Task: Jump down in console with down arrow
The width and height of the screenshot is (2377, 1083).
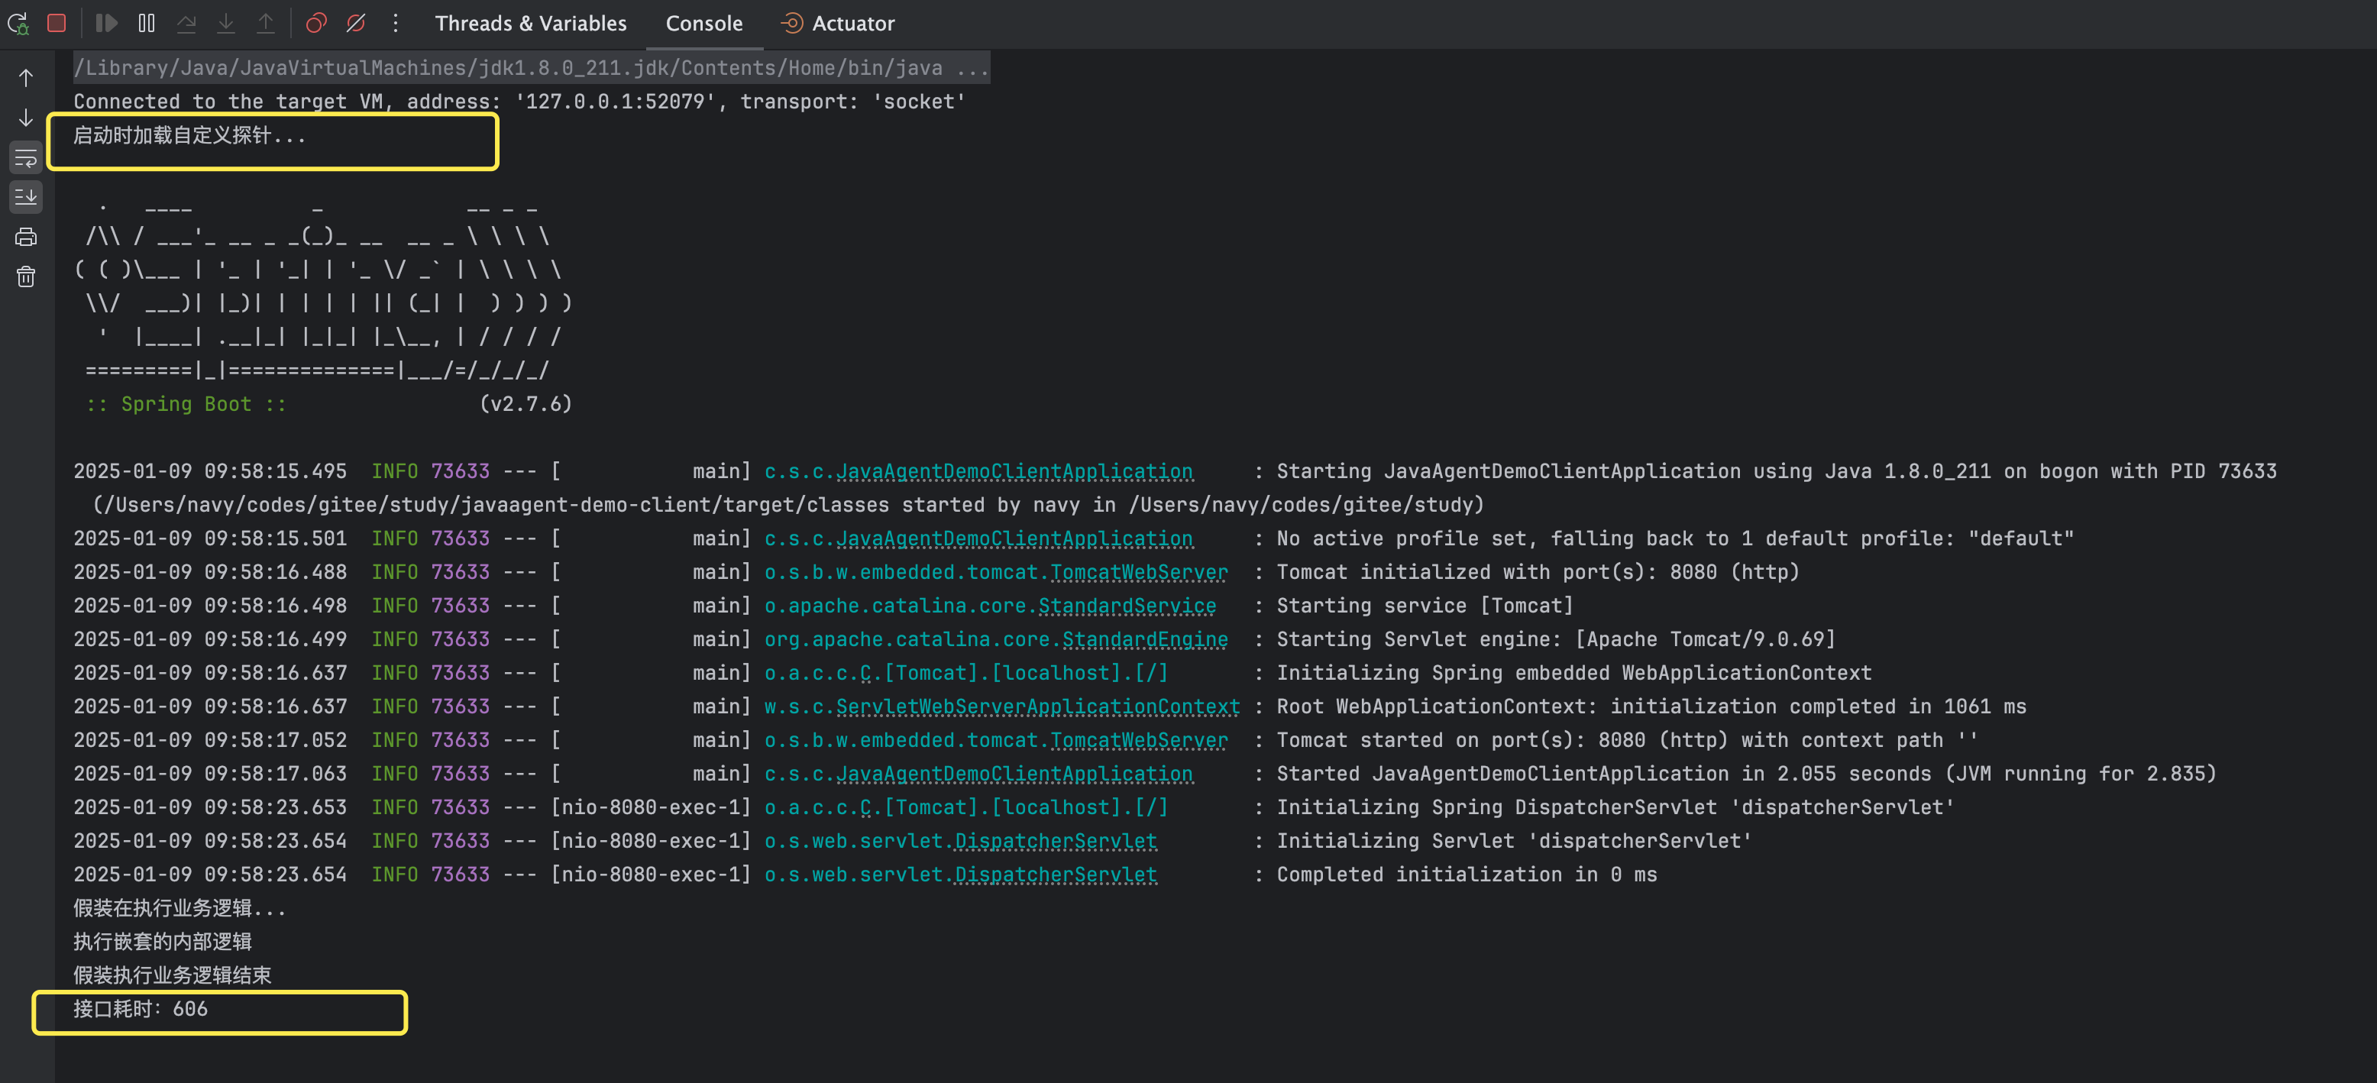Action: [26, 118]
